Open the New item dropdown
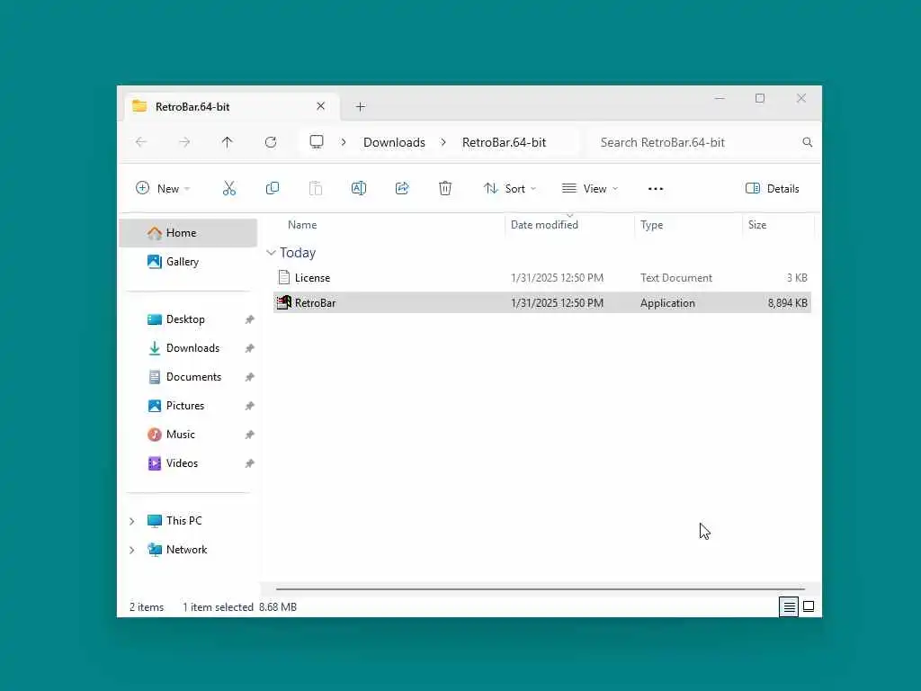 (x=163, y=189)
